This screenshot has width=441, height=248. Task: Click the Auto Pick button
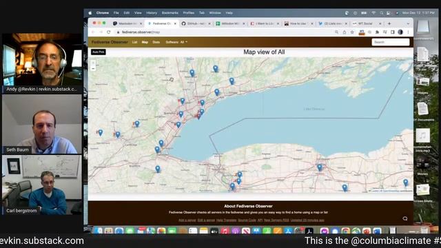point(99,52)
